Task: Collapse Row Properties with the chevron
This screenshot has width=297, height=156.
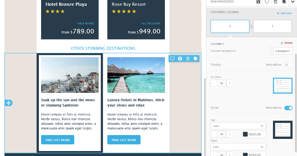Action: [293, 2]
